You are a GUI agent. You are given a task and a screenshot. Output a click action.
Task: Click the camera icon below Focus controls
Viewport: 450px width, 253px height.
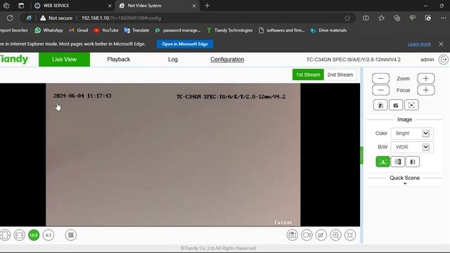tap(396, 105)
